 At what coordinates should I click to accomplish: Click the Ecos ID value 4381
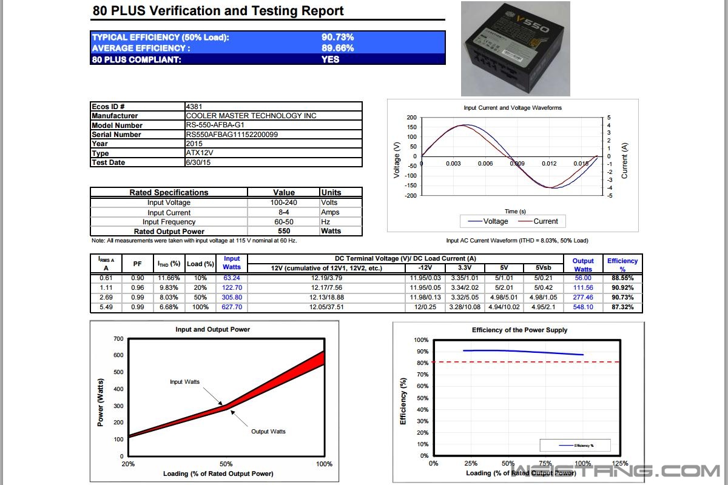tap(194, 106)
